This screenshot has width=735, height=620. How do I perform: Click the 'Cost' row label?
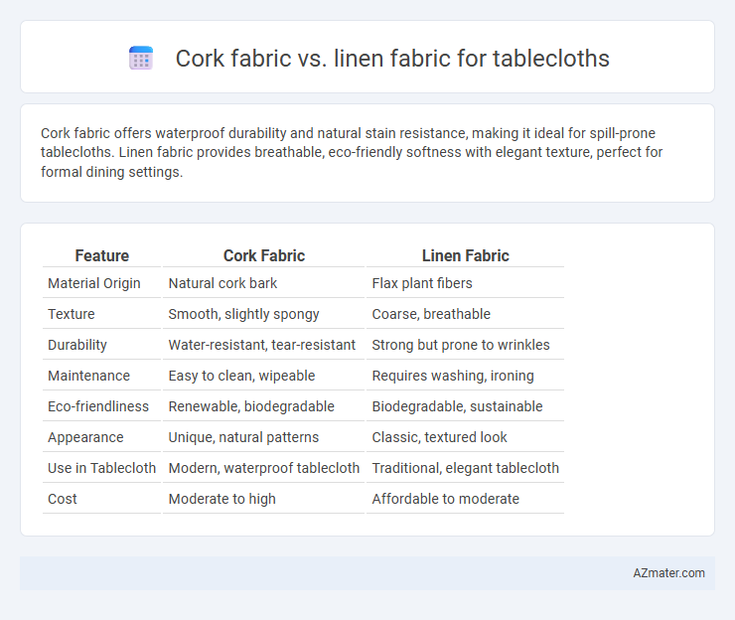coord(63,499)
